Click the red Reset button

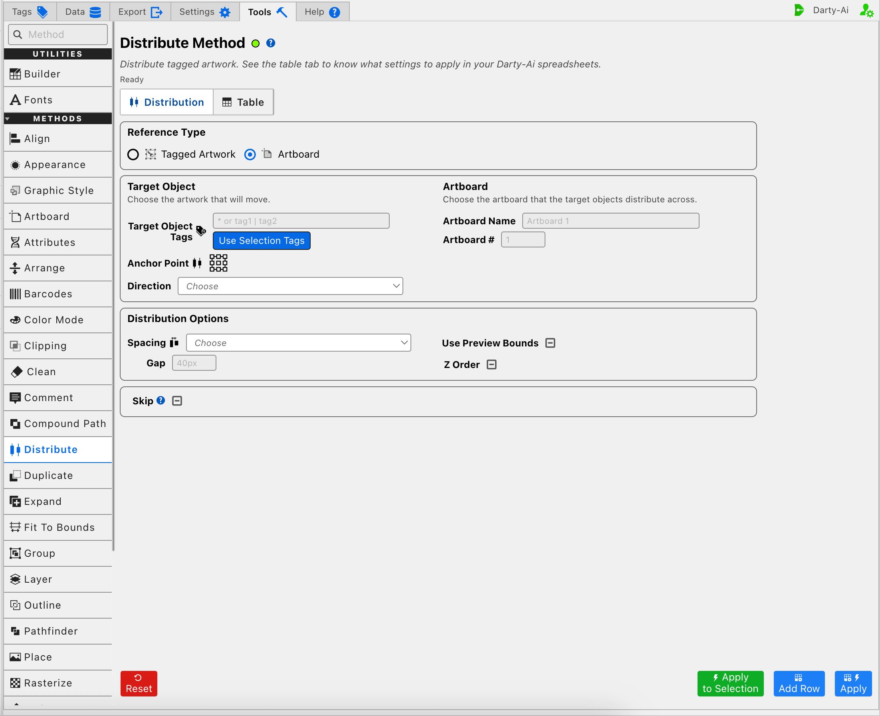tap(139, 683)
